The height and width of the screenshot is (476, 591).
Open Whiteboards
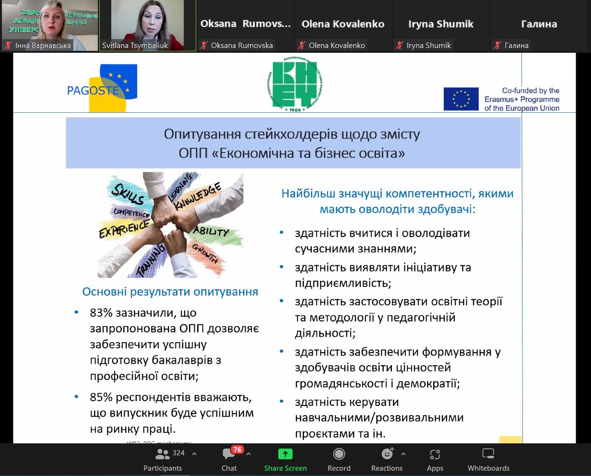[488, 460]
